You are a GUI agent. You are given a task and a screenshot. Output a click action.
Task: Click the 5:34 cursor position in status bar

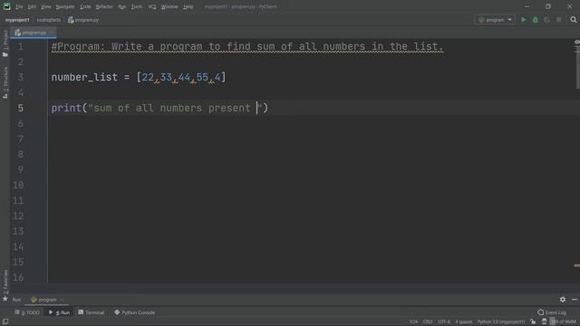pos(413,322)
